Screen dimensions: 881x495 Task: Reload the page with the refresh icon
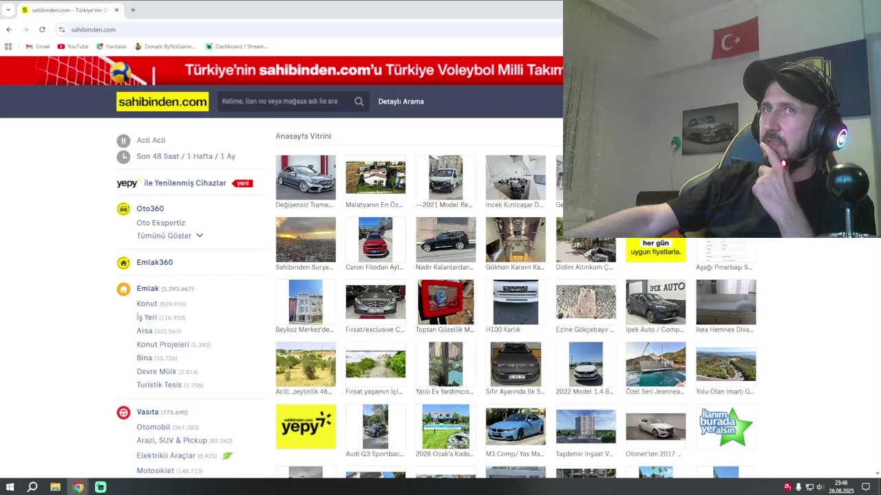click(42, 30)
